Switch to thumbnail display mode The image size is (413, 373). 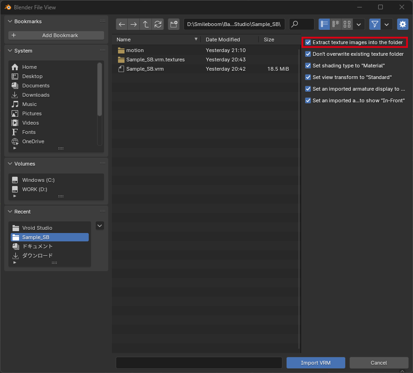click(x=347, y=24)
